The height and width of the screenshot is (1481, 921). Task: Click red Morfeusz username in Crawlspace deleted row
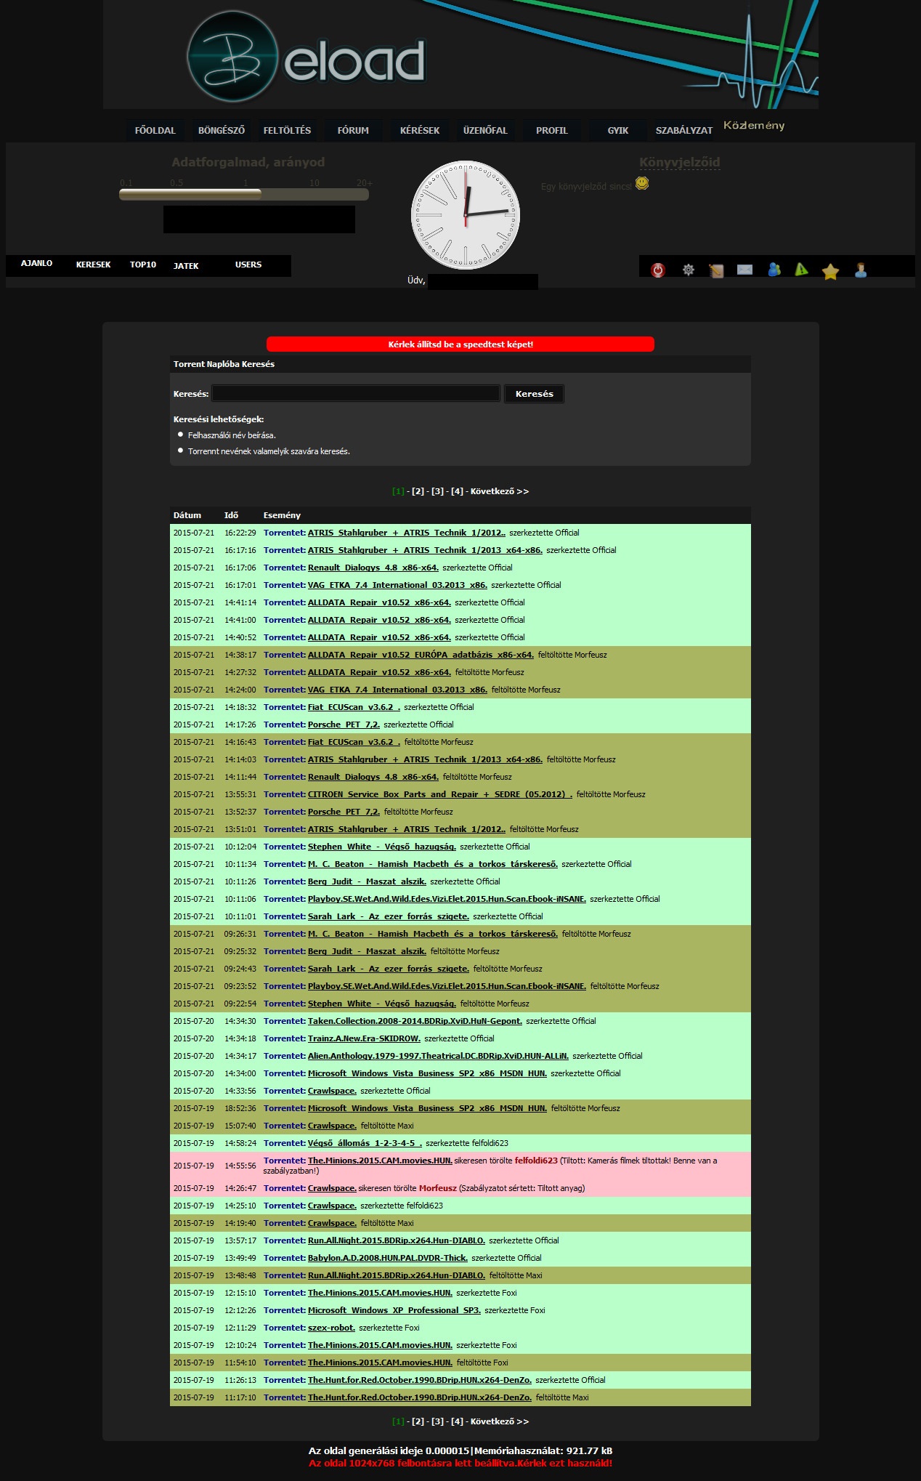(x=438, y=1188)
